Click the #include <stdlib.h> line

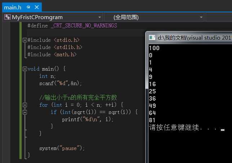pyautogui.click(x=55, y=47)
